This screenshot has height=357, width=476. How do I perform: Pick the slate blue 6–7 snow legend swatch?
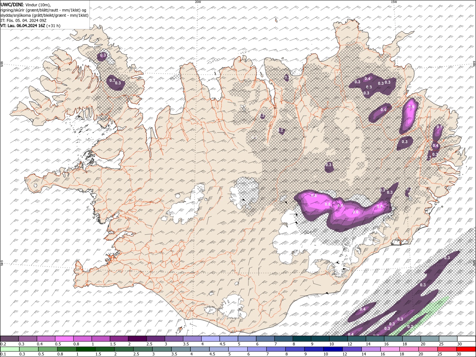pos(265,339)
